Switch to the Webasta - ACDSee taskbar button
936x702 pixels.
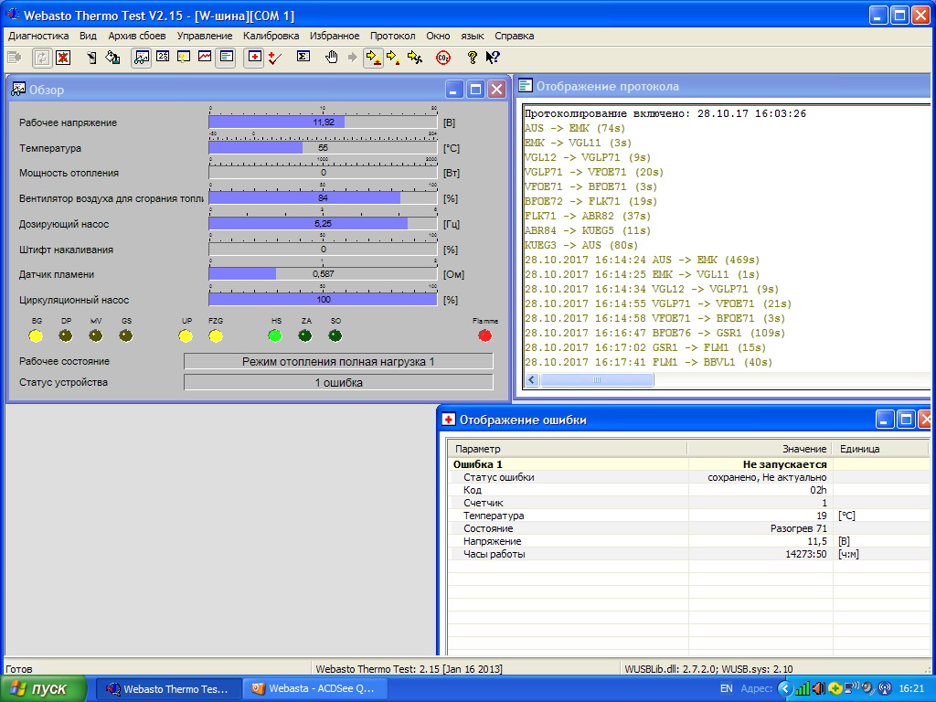[x=315, y=689]
